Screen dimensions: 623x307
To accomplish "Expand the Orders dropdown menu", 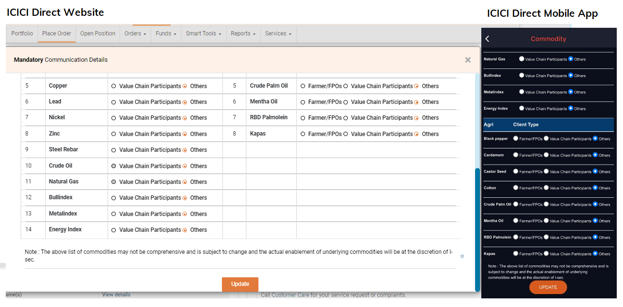I will click(135, 34).
